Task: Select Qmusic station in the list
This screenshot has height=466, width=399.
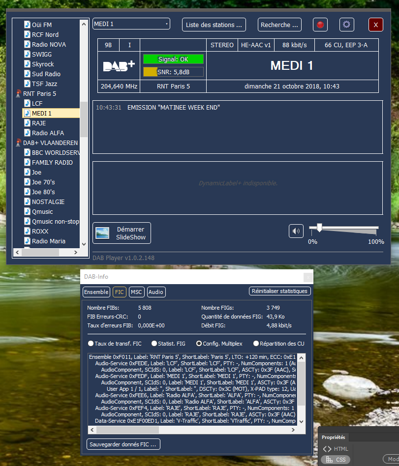Action: pyautogui.click(x=42, y=211)
